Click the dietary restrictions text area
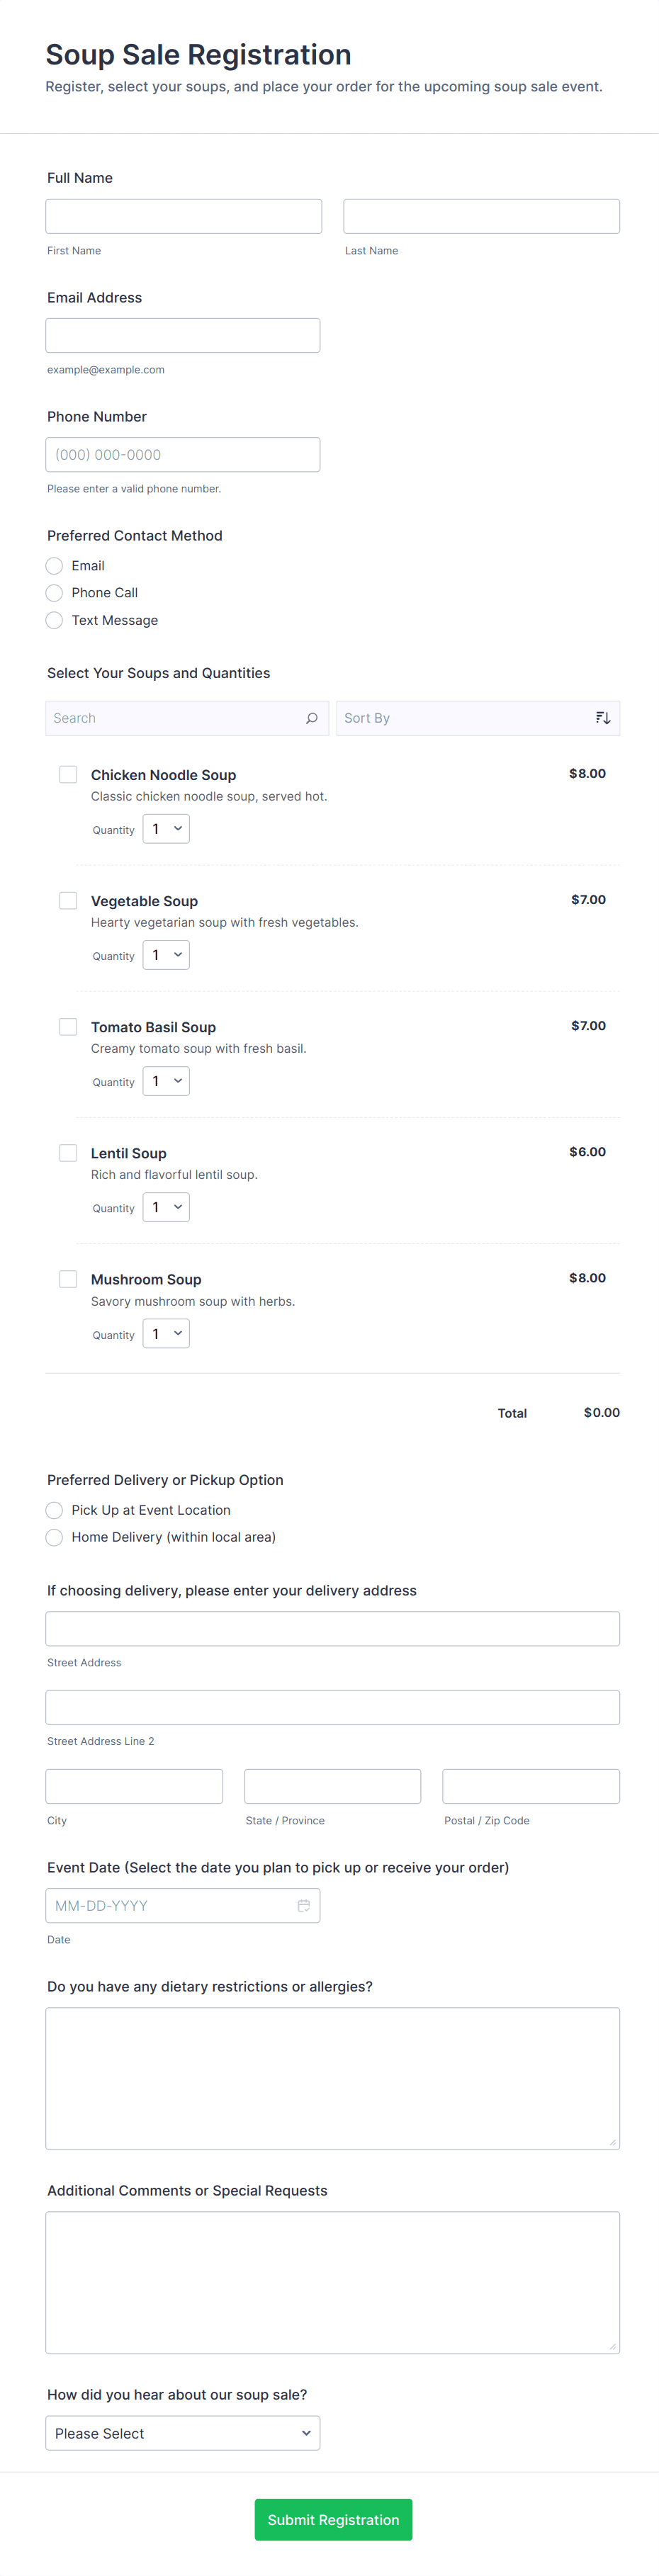Screen dimensions: 659x2576 click(332, 2078)
